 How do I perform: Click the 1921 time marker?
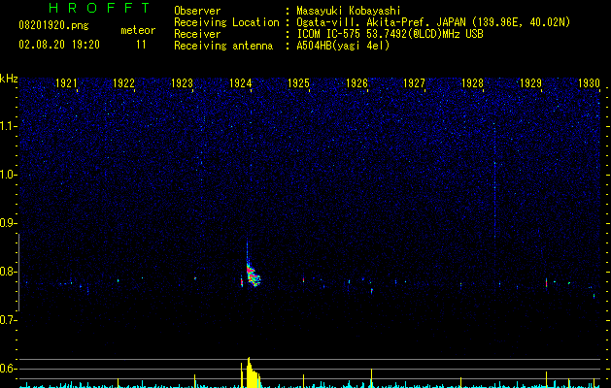(66, 83)
